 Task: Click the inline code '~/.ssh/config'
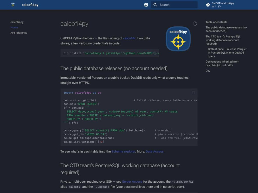pyautogui.click(x=183, y=182)
